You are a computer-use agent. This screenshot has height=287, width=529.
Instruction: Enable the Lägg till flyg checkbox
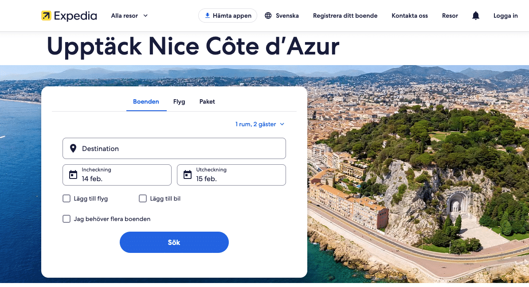coord(67,198)
